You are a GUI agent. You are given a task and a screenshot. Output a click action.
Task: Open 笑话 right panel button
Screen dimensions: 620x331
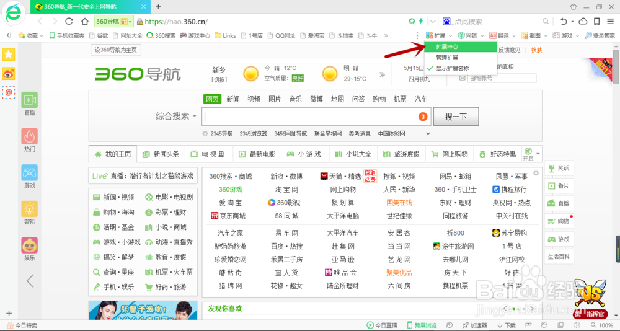tap(559, 168)
